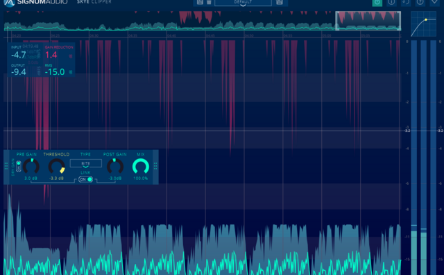Click the POST GAIN -3.0dB value
The height and width of the screenshot is (275, 444).
(115, 178)
